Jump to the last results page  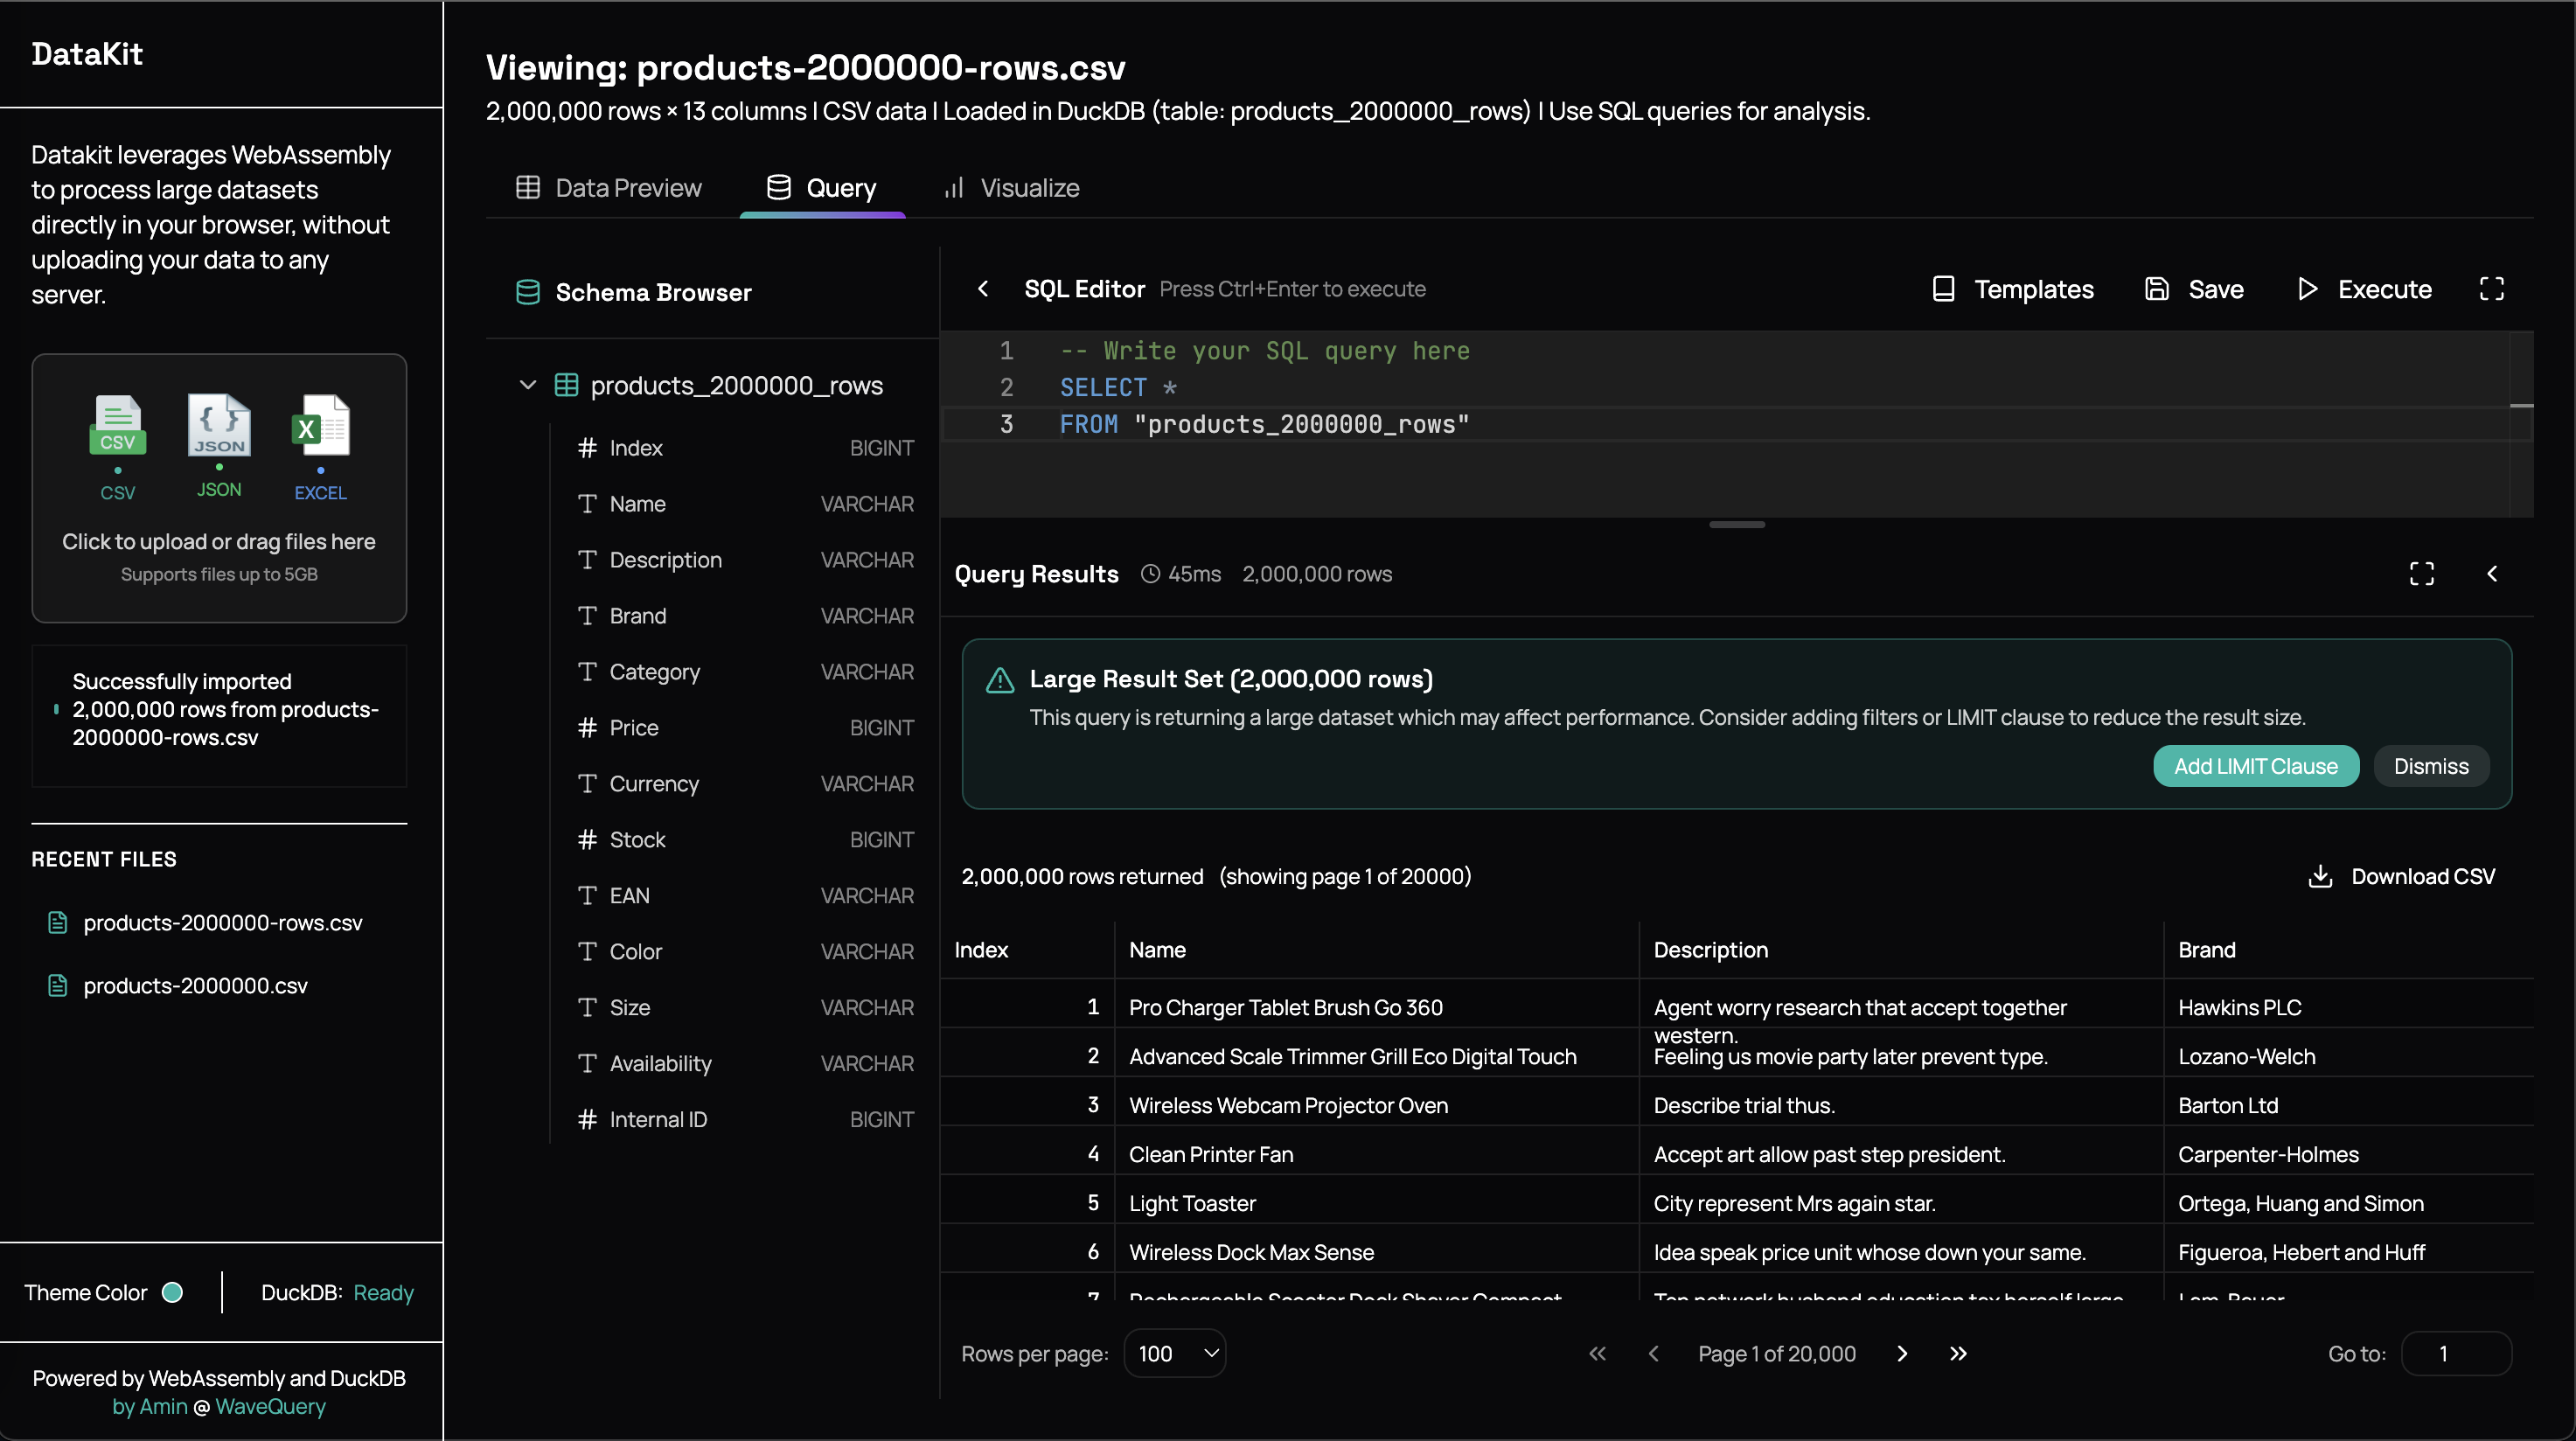click(x=1958, y=1354)
